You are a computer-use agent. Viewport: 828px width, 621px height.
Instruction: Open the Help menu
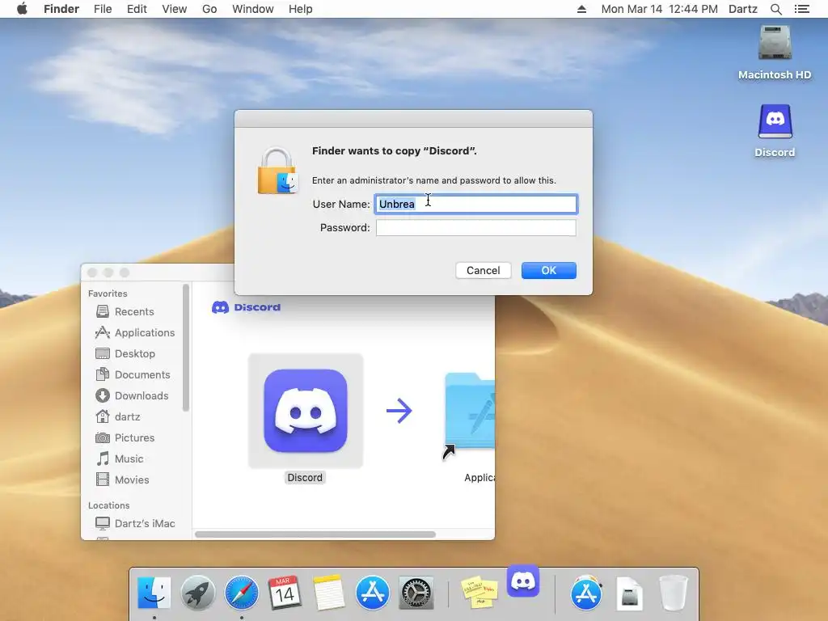301,9
